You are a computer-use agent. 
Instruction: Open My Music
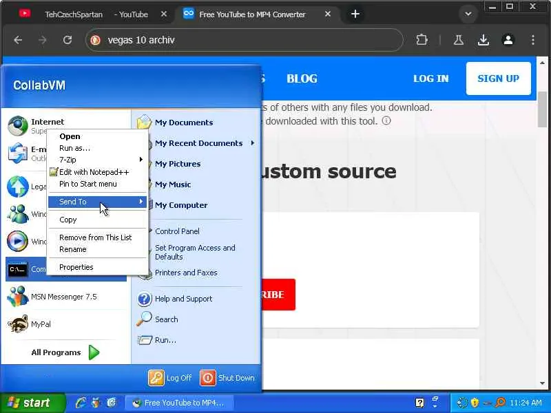pos(173,184)
